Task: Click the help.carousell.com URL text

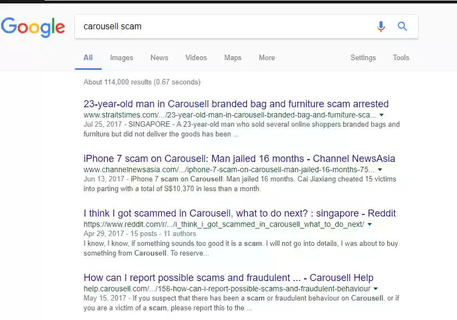Action: (x=227, y=289)
